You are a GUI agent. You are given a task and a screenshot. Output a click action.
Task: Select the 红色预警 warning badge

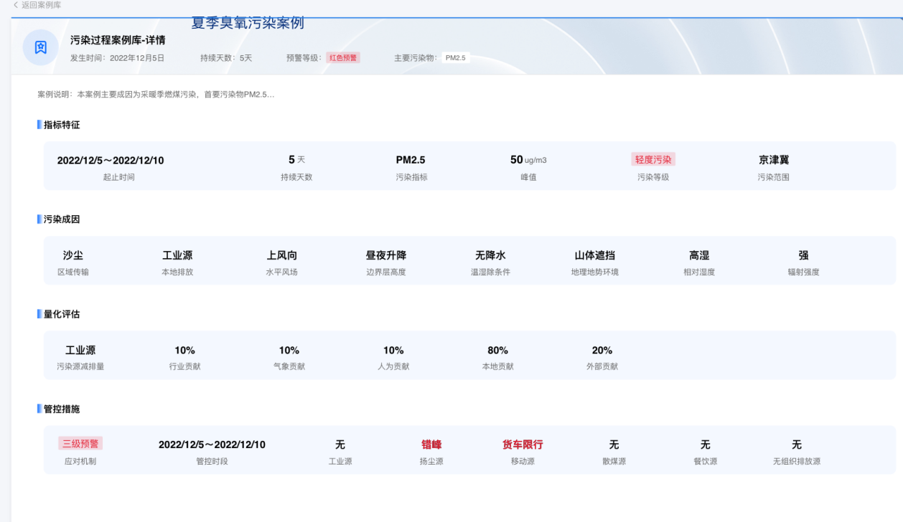click(x=342, y=58)
